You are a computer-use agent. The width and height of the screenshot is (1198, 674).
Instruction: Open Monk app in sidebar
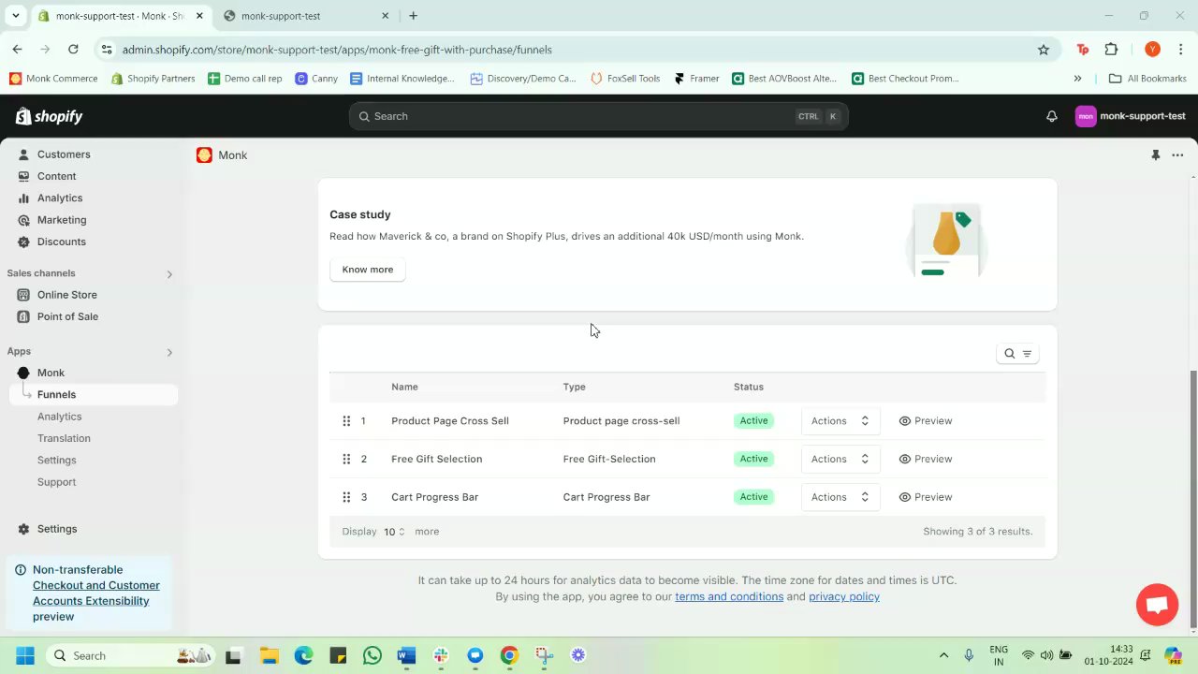pos(51,373)
